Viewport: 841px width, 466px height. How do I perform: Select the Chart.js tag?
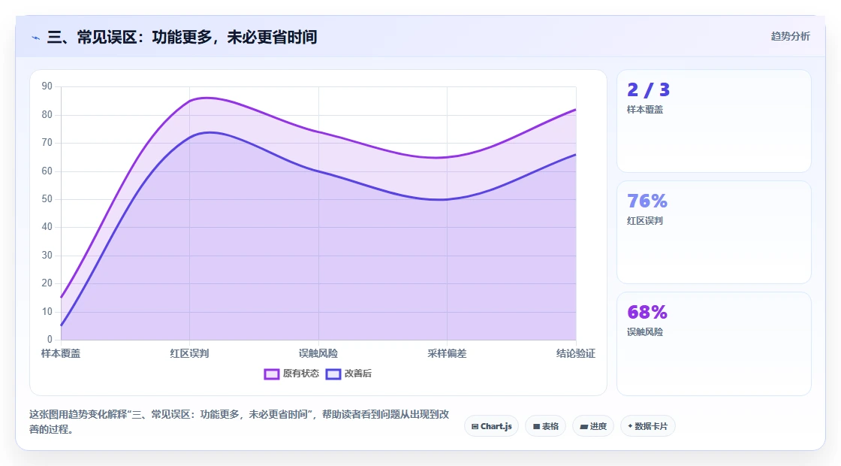491,426
